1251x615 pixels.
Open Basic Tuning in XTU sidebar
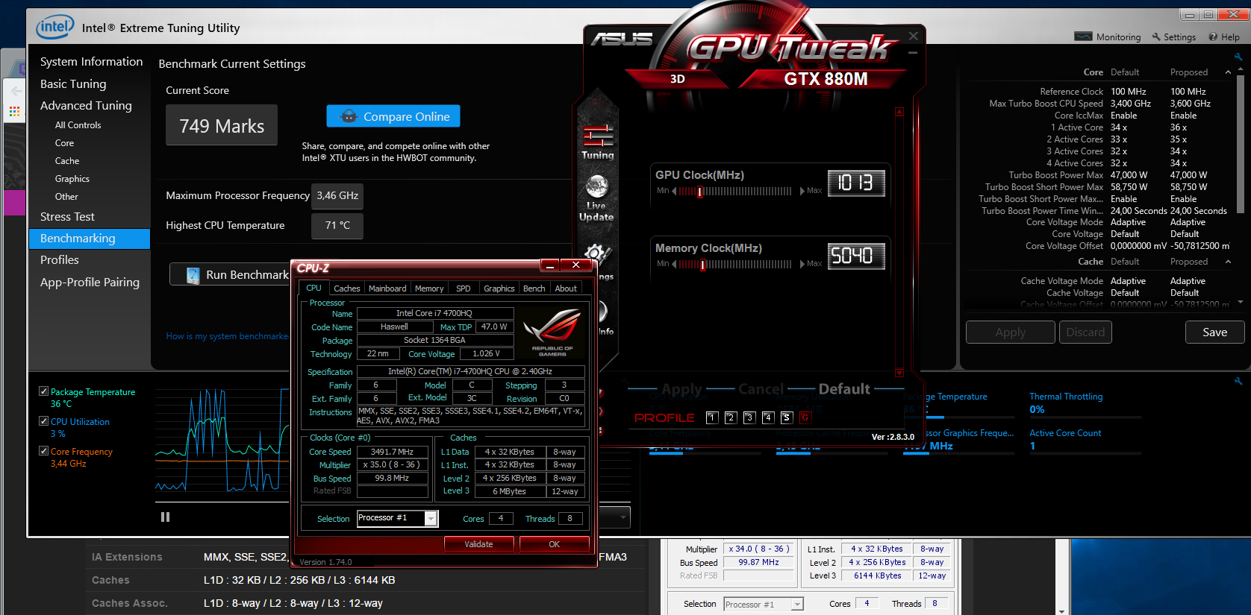[x=73, y=84]
